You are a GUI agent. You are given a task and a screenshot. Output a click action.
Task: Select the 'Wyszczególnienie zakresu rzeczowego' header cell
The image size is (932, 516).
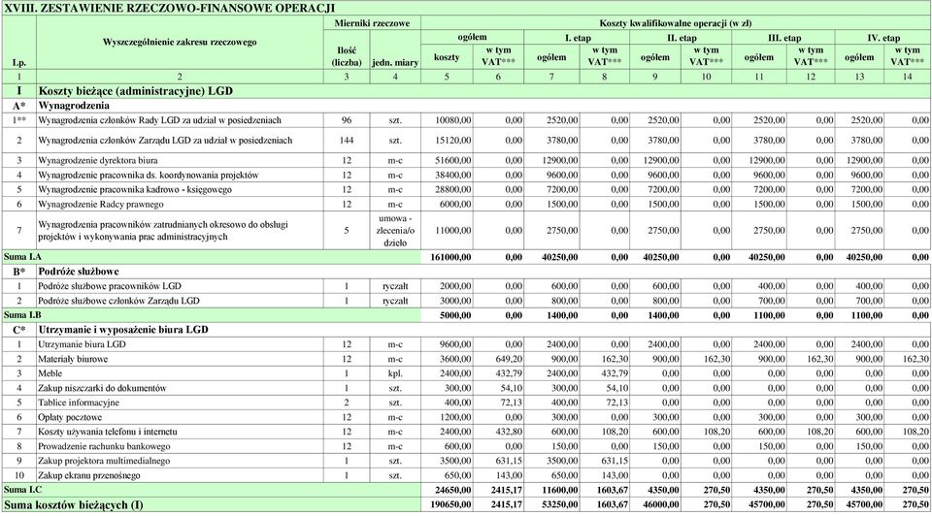180,42
